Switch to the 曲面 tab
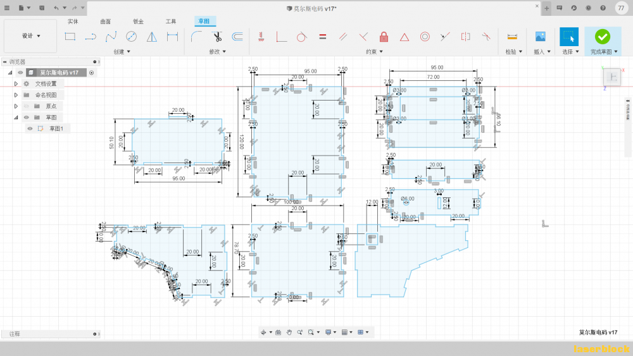 tap(105, 21)
